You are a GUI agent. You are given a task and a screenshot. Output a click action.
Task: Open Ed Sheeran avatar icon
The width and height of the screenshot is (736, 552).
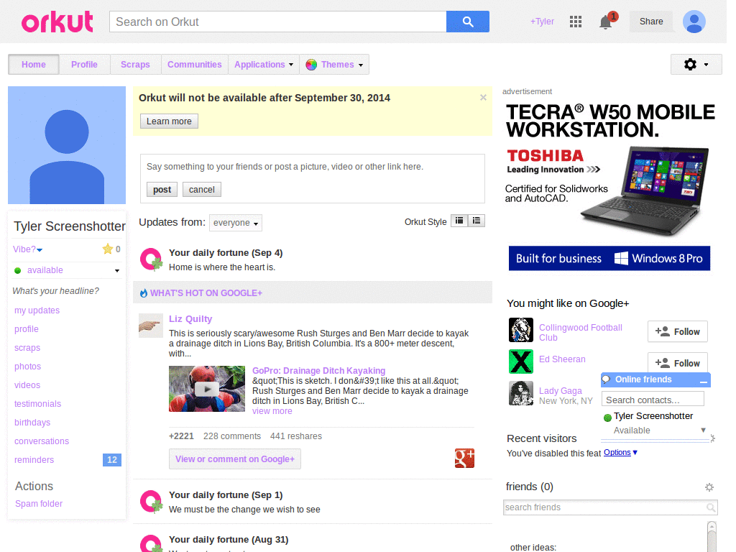click(520, 362)
